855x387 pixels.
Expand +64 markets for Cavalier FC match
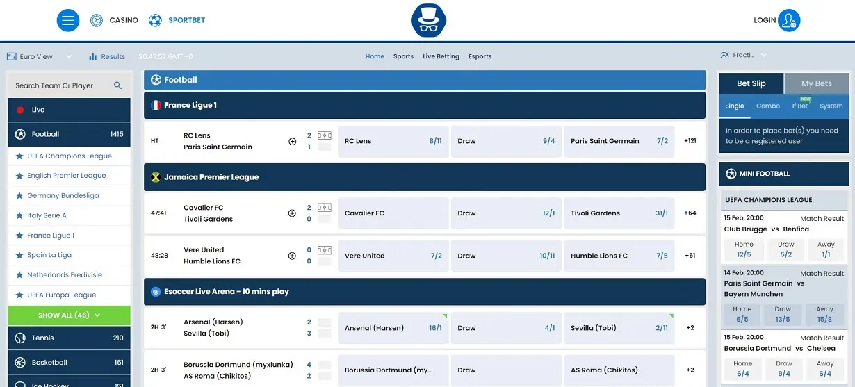click(x=690, y=213)
